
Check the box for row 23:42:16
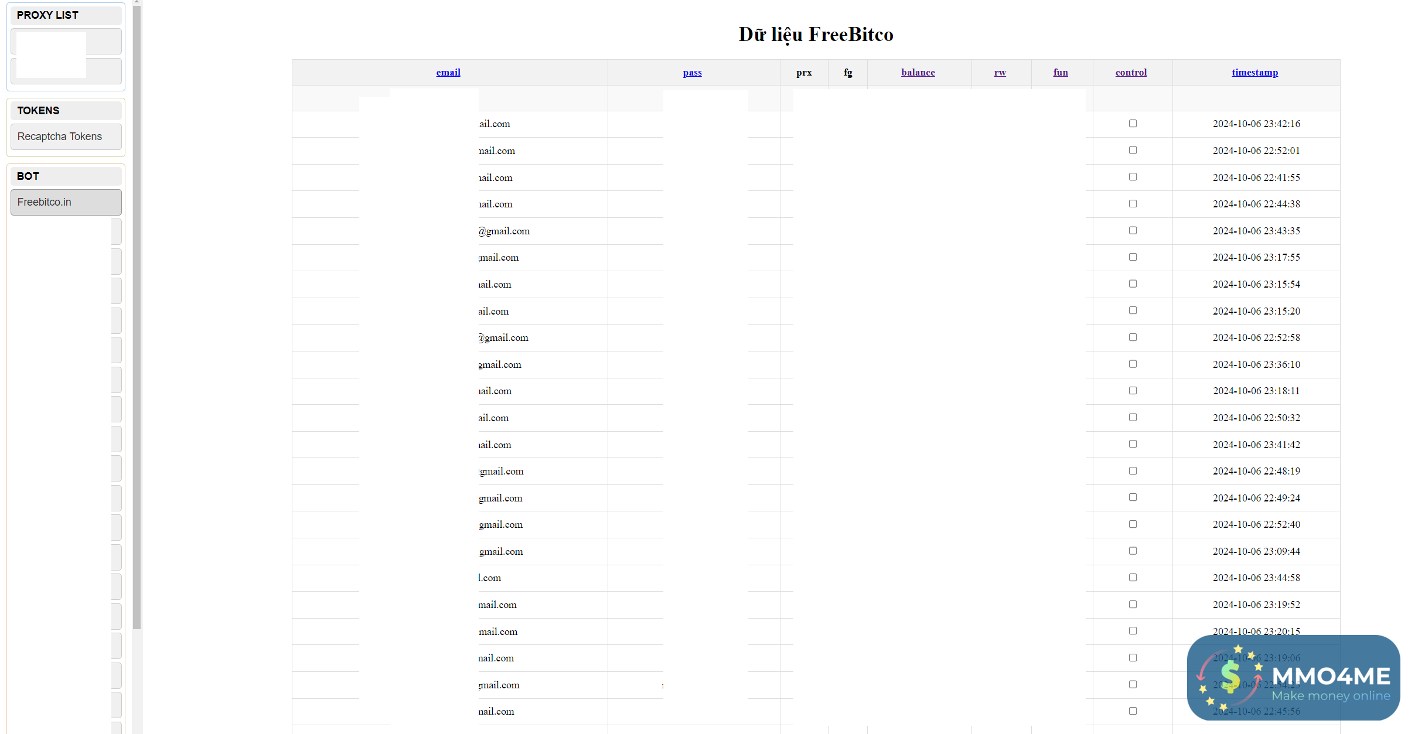point(1133,124)
